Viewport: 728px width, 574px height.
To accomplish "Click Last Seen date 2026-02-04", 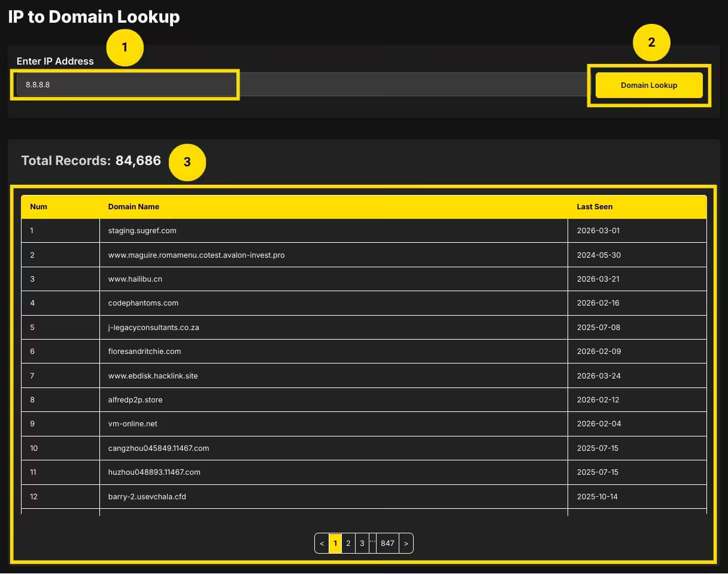I will 599,424.
